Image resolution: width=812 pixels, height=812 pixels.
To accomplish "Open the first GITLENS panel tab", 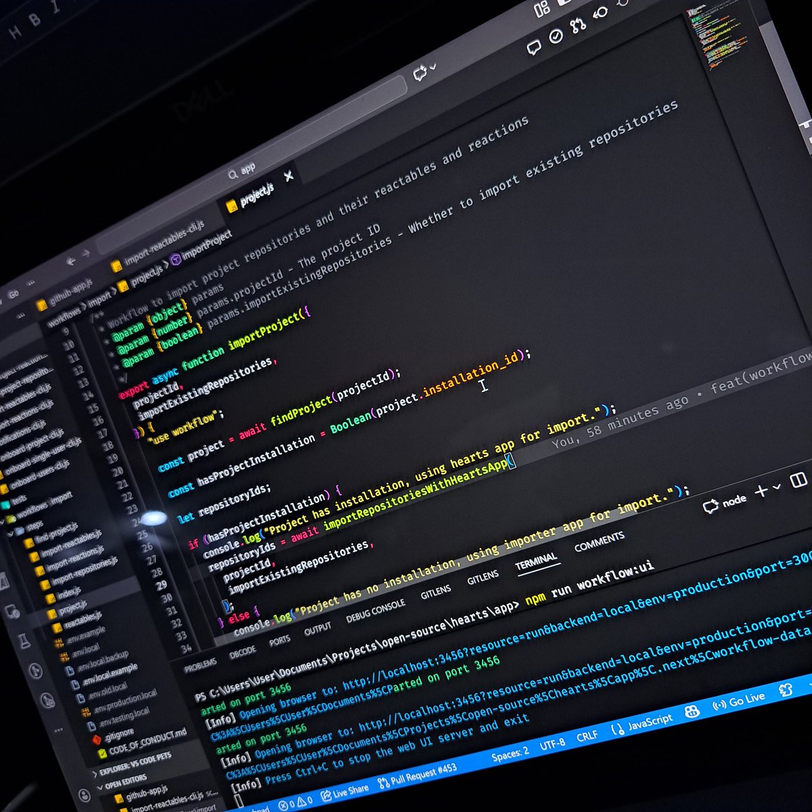I will coord(436,592).
